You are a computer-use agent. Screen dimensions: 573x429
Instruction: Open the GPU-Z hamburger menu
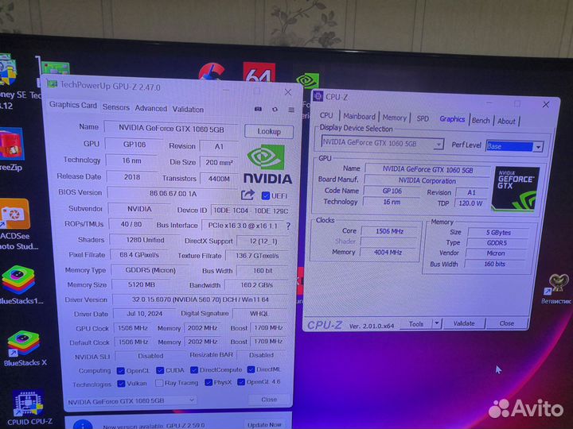point(290,109)
